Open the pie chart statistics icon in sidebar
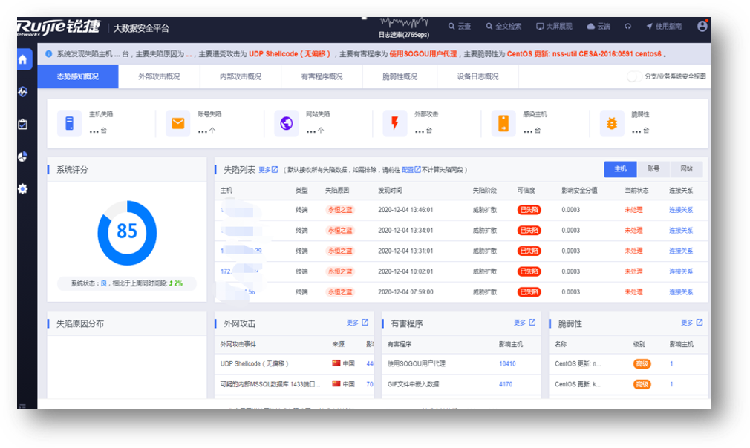Screen dimensions: 750x448 (x=23, y=157)
